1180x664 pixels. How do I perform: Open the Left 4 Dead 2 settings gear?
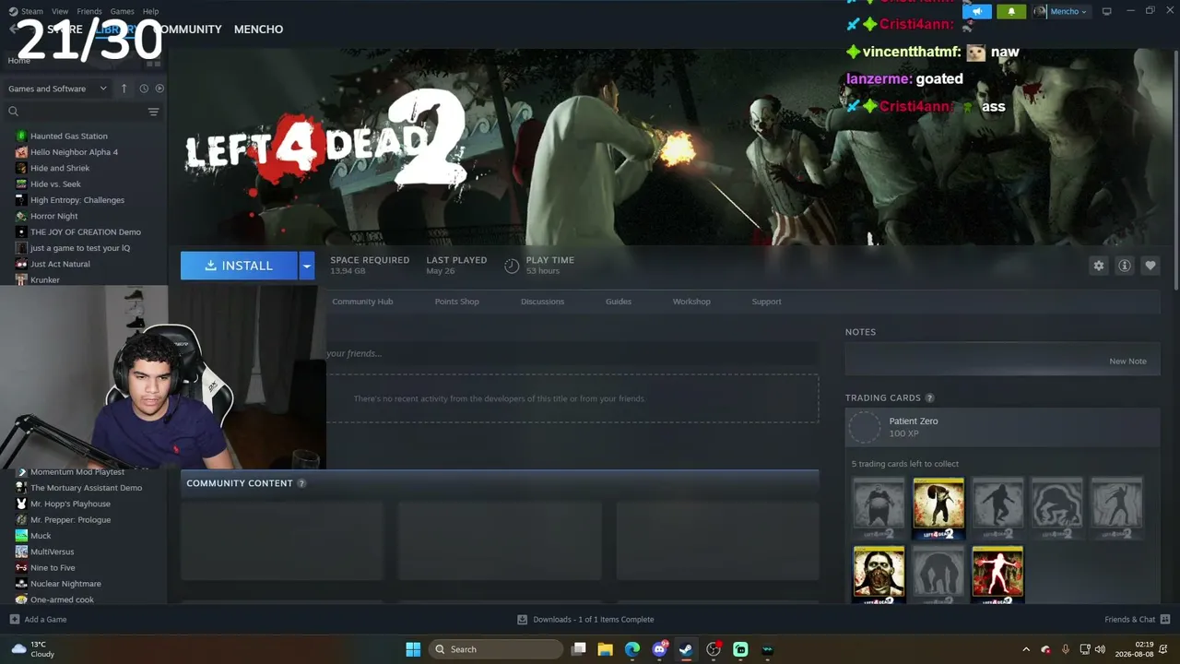[1098, 266]
